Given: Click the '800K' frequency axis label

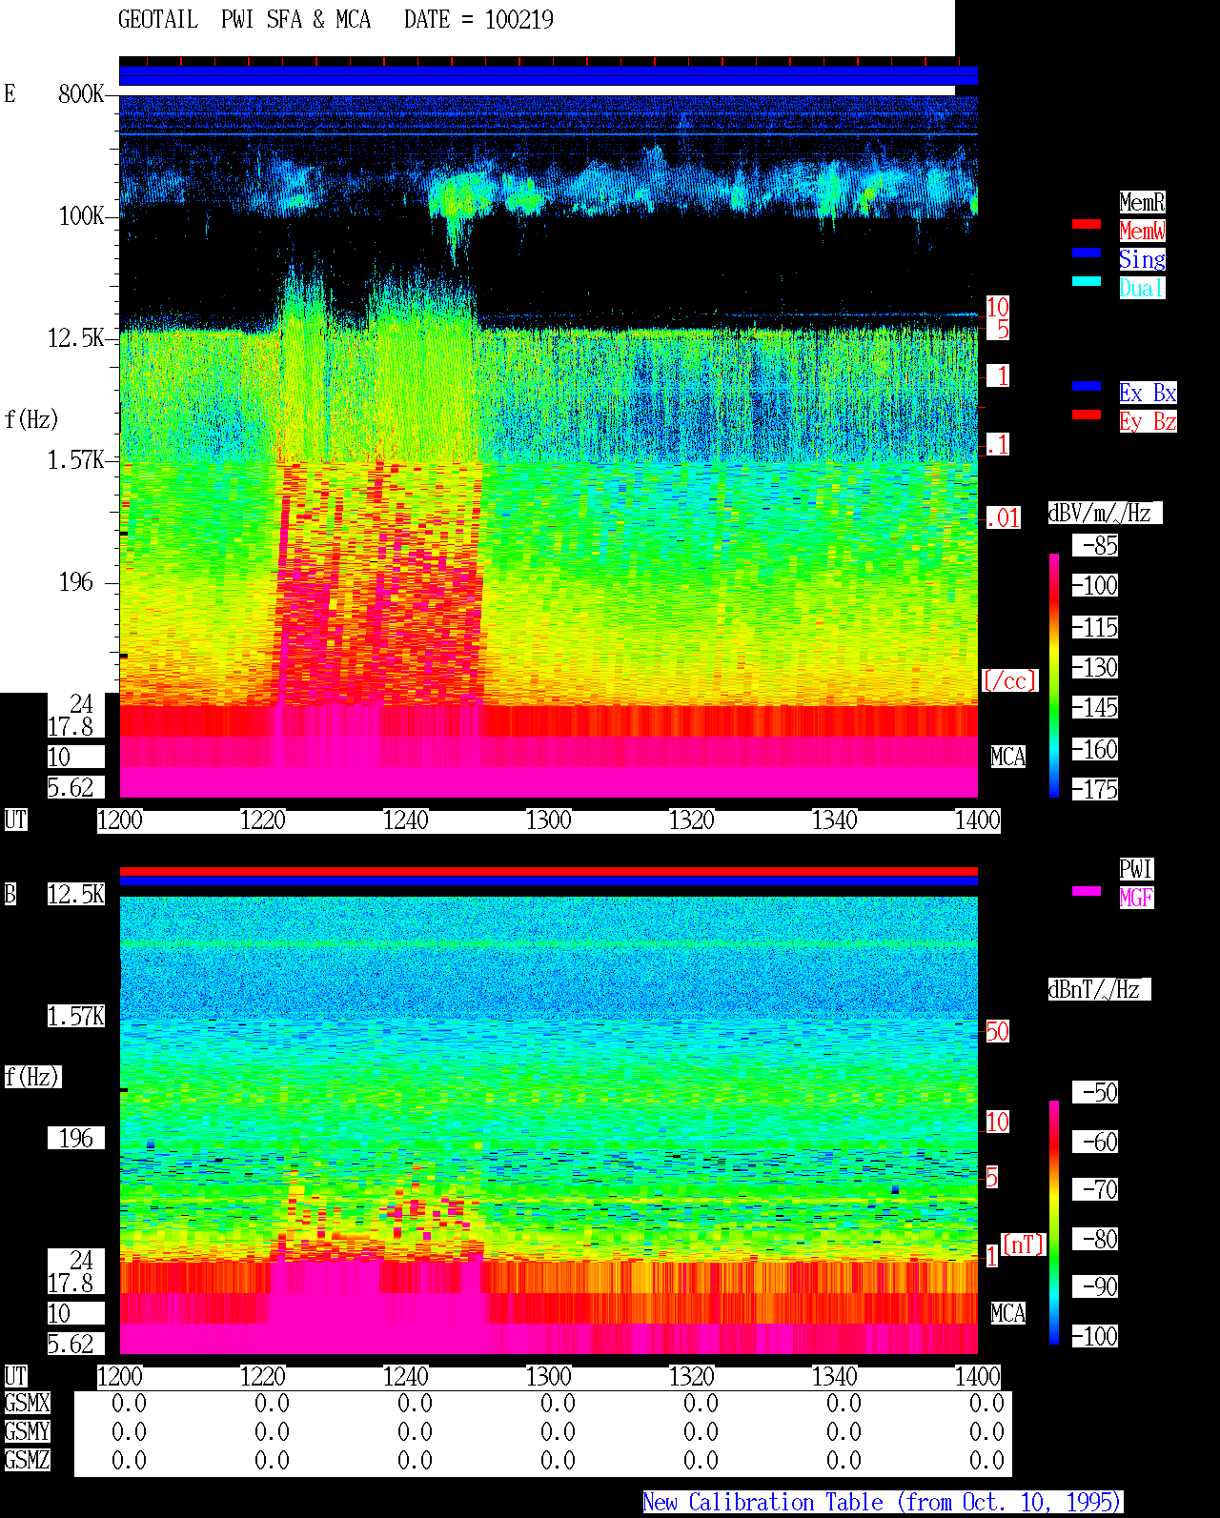Looking at the screenshot, I should click(x=81, y=93).
